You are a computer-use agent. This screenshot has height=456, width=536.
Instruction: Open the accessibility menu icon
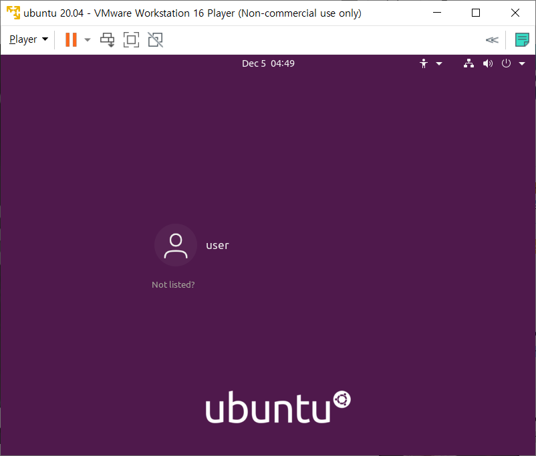click(424, 63)
